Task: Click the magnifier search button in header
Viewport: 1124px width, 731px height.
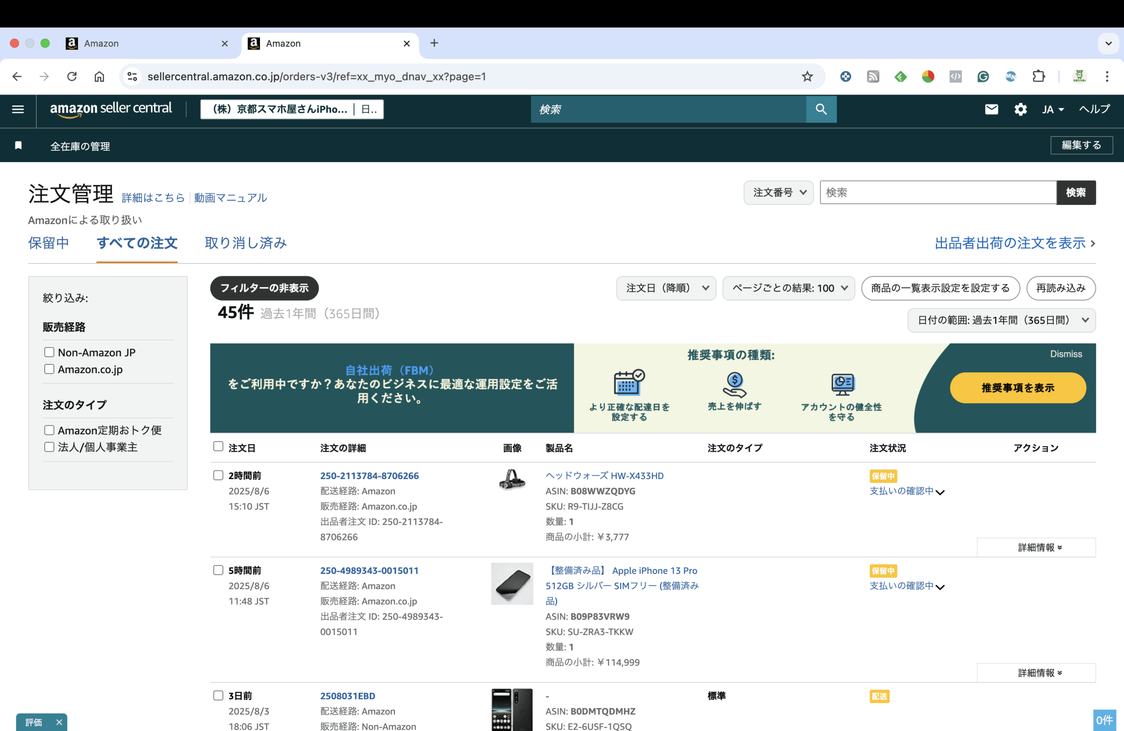Action: tap(821, 110)
